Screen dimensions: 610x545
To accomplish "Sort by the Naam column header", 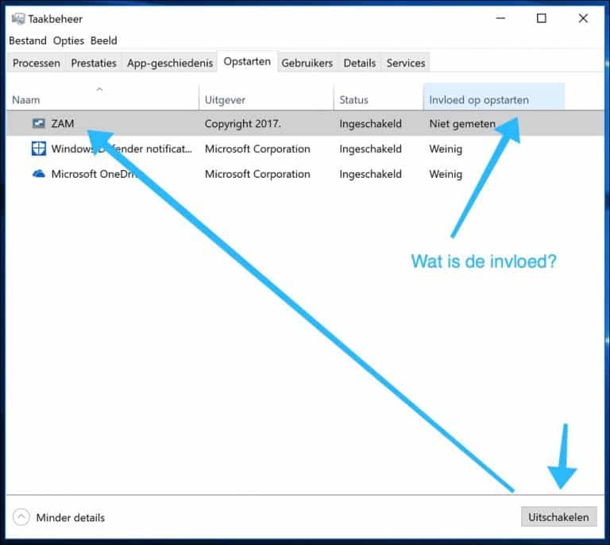I will (x=102, y=97).
